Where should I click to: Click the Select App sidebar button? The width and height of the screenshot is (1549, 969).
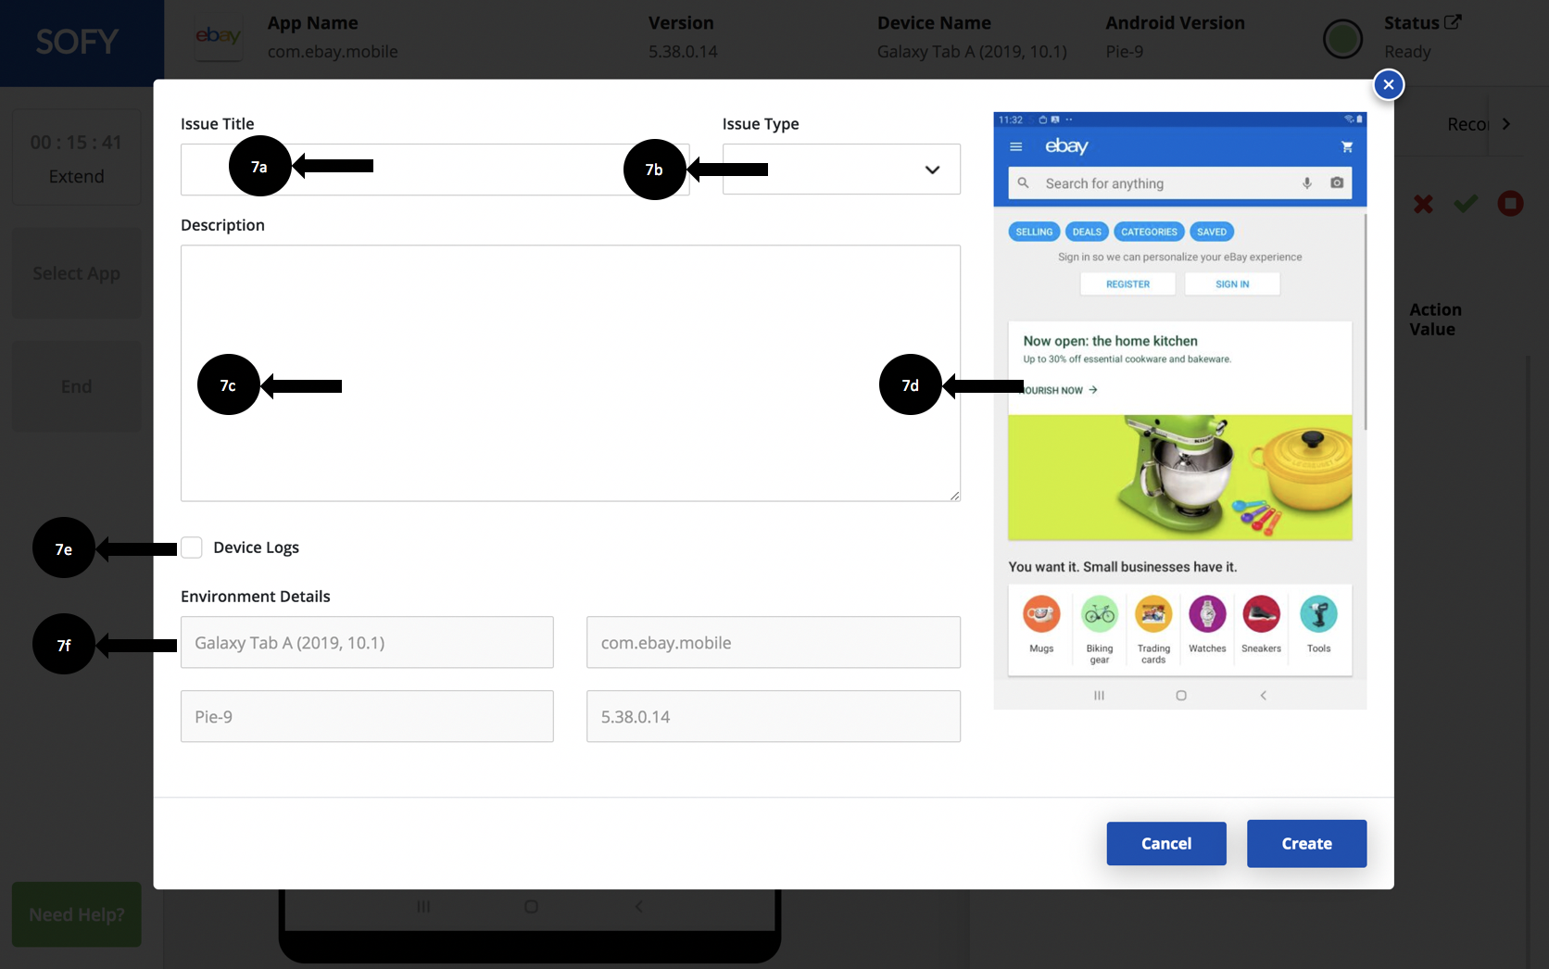[x=76, y=273]
